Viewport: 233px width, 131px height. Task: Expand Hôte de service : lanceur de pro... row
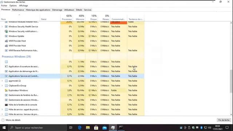point(2,114)
